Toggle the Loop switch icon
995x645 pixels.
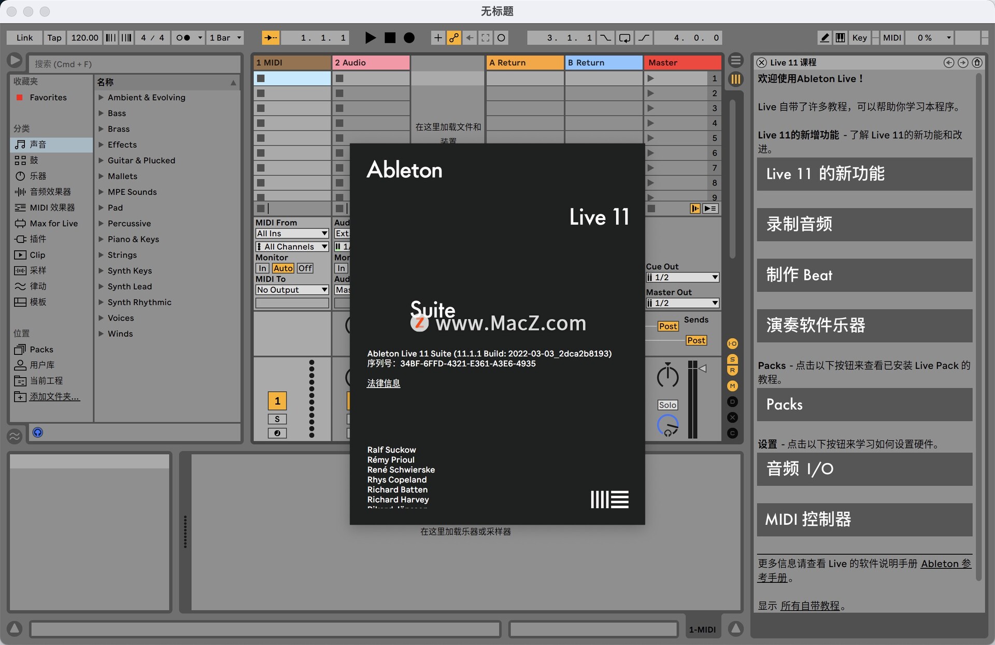[625, 38]
